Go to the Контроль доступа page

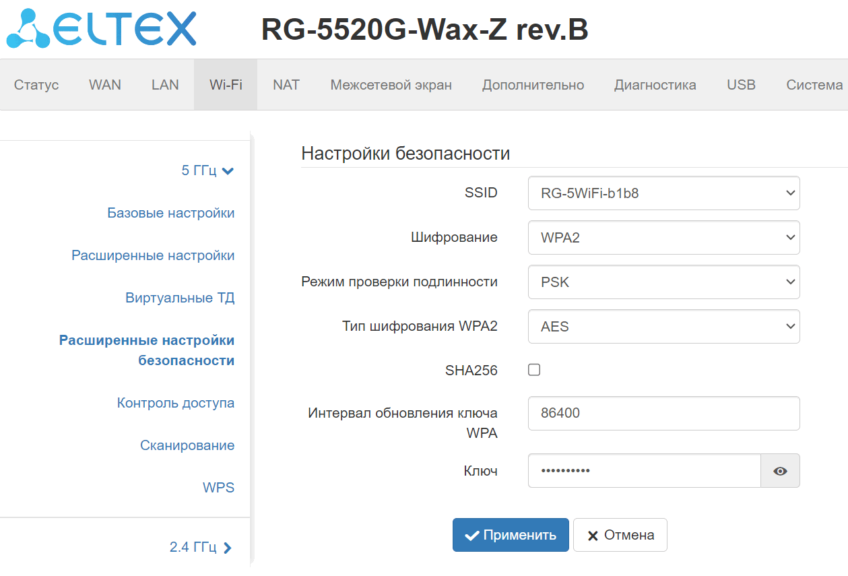176,404
